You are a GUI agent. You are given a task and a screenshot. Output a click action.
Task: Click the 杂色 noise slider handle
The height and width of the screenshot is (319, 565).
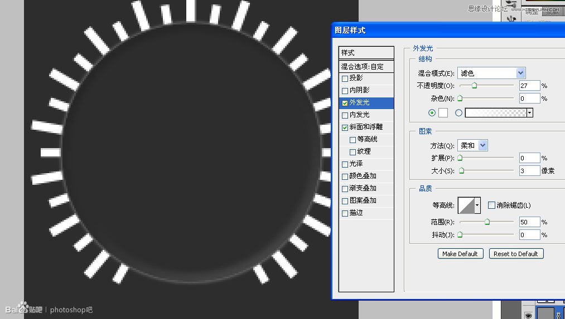pyautogui.click(x=460, y=98)
